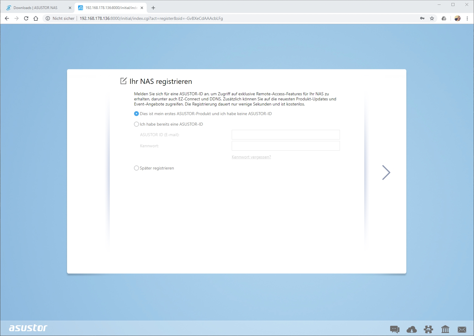Click the browser forward arrow
The width and height of the screenshot is (474, 336).
[17, 18]
